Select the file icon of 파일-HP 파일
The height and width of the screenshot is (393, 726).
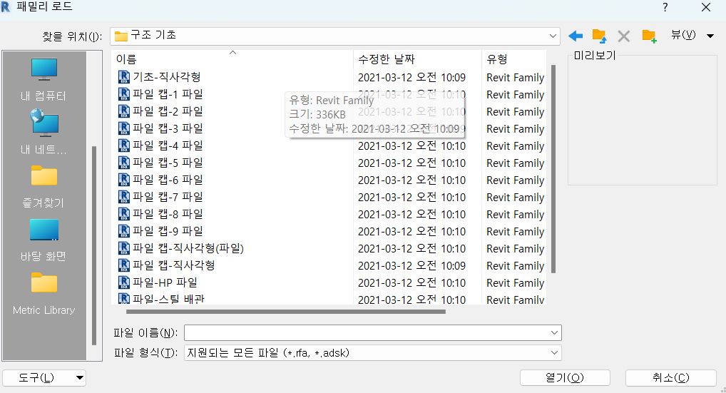pos(123,282)
